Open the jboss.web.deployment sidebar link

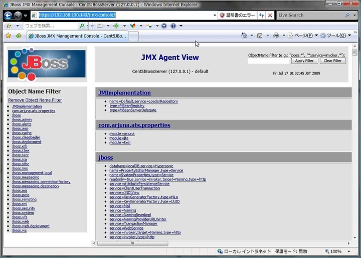31,226
